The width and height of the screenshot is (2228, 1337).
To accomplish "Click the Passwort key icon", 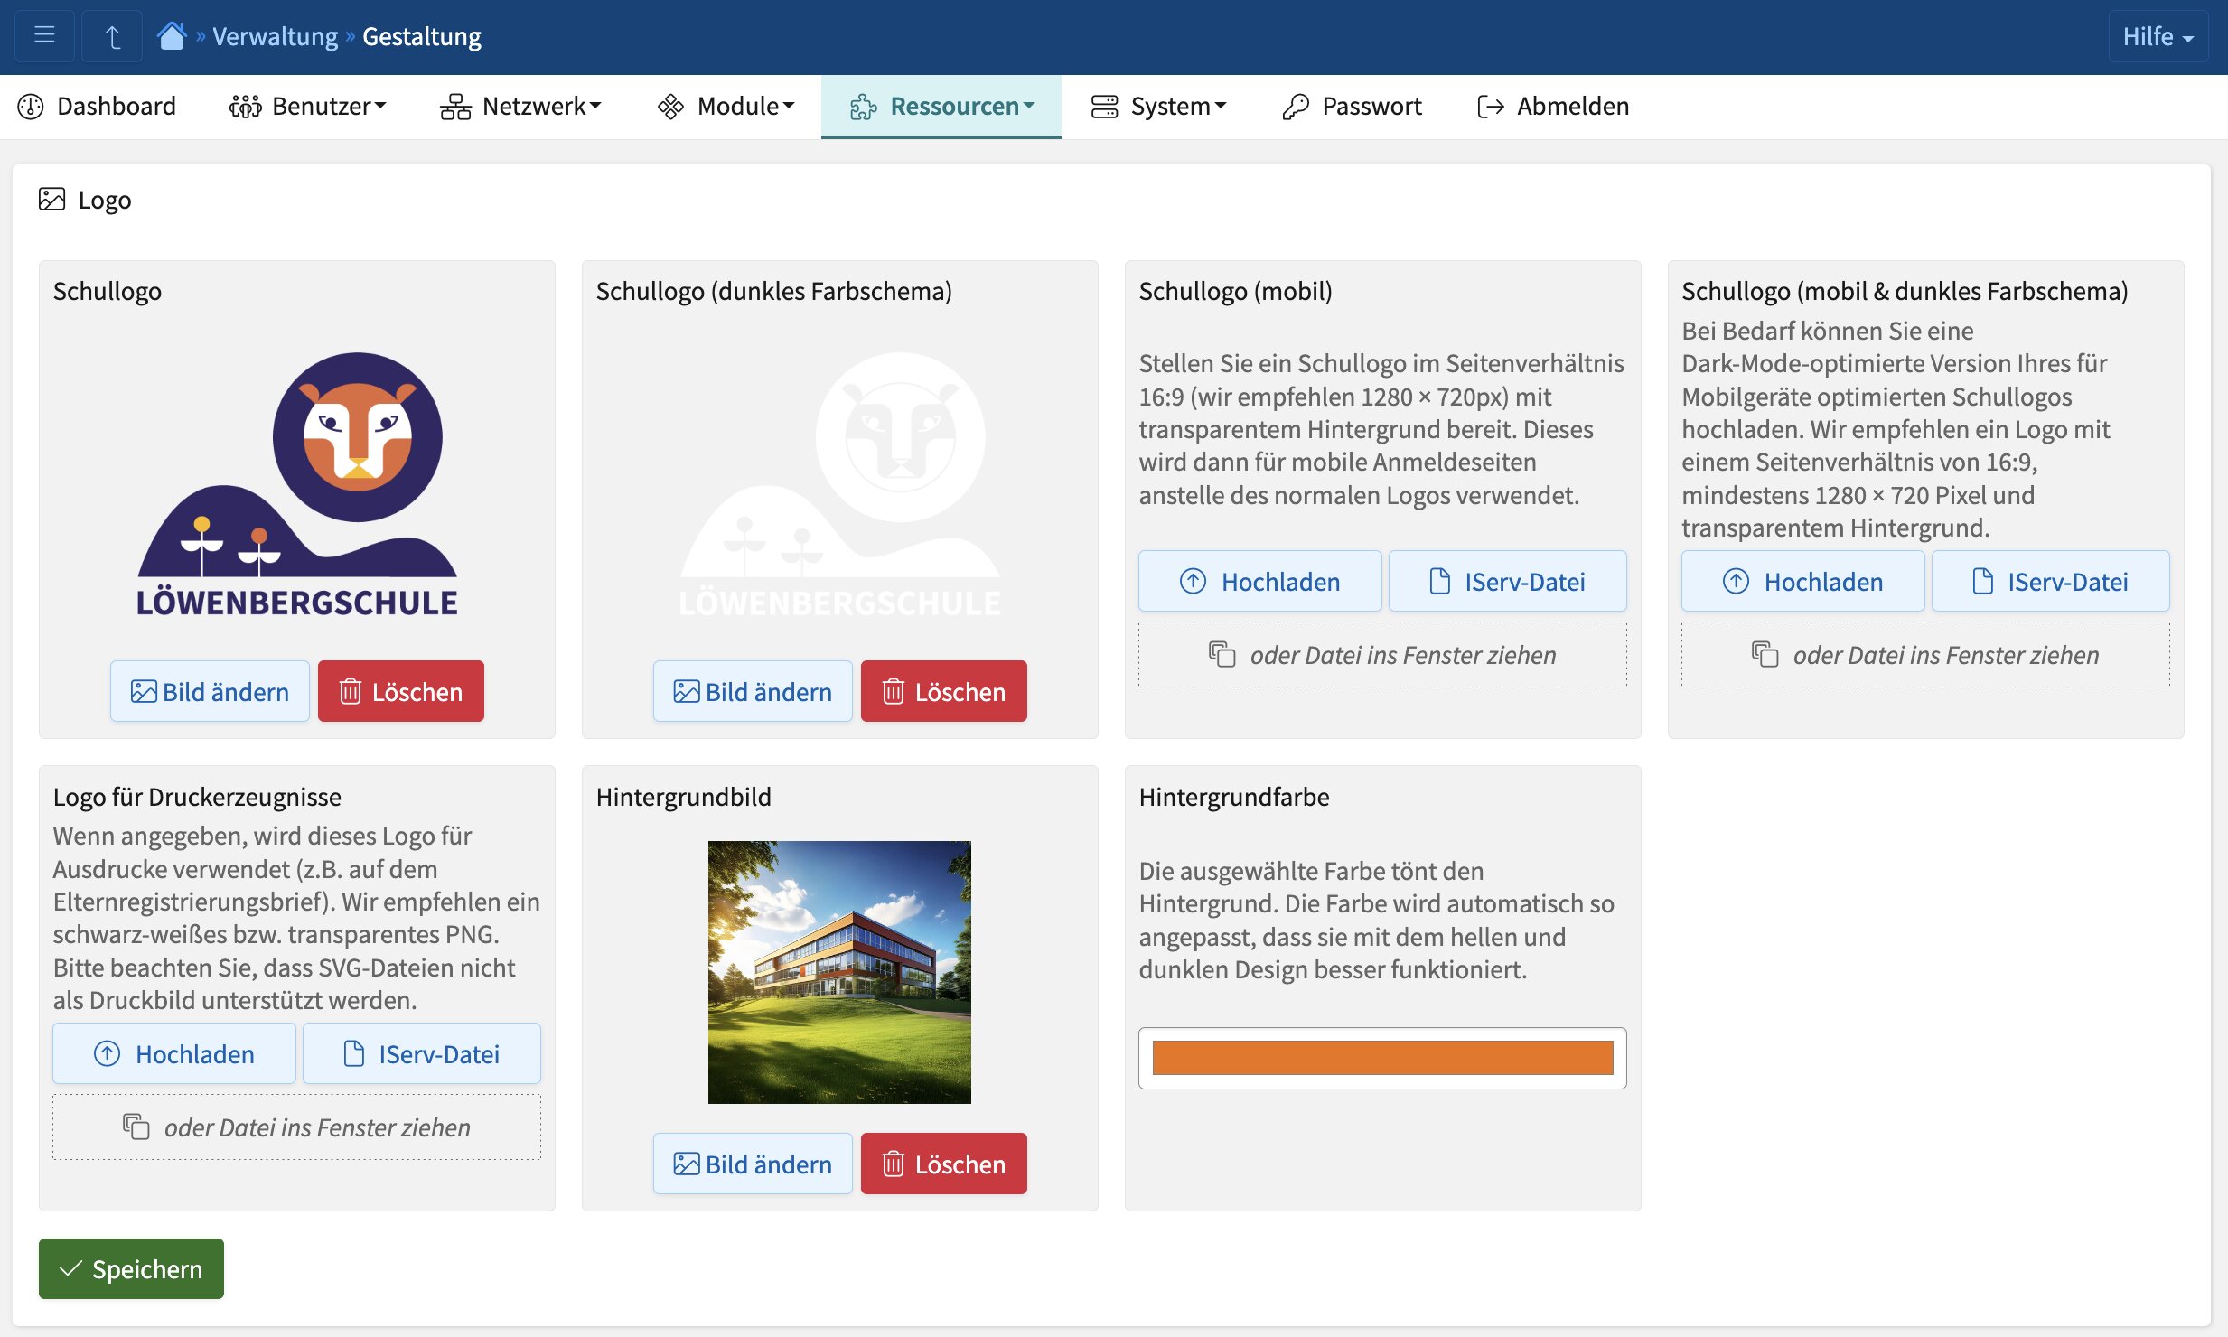I will (x=1296, y=107).
